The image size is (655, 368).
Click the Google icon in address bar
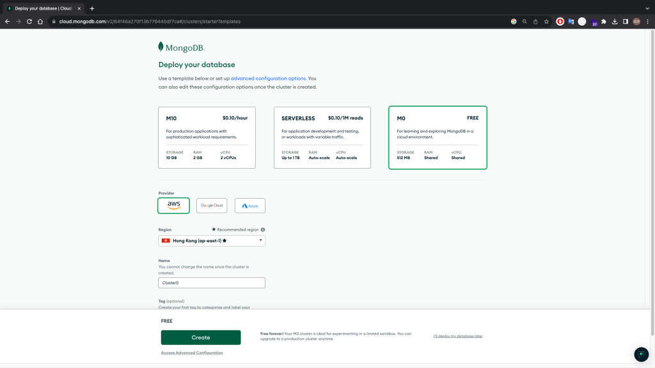[x=514, y=21]
